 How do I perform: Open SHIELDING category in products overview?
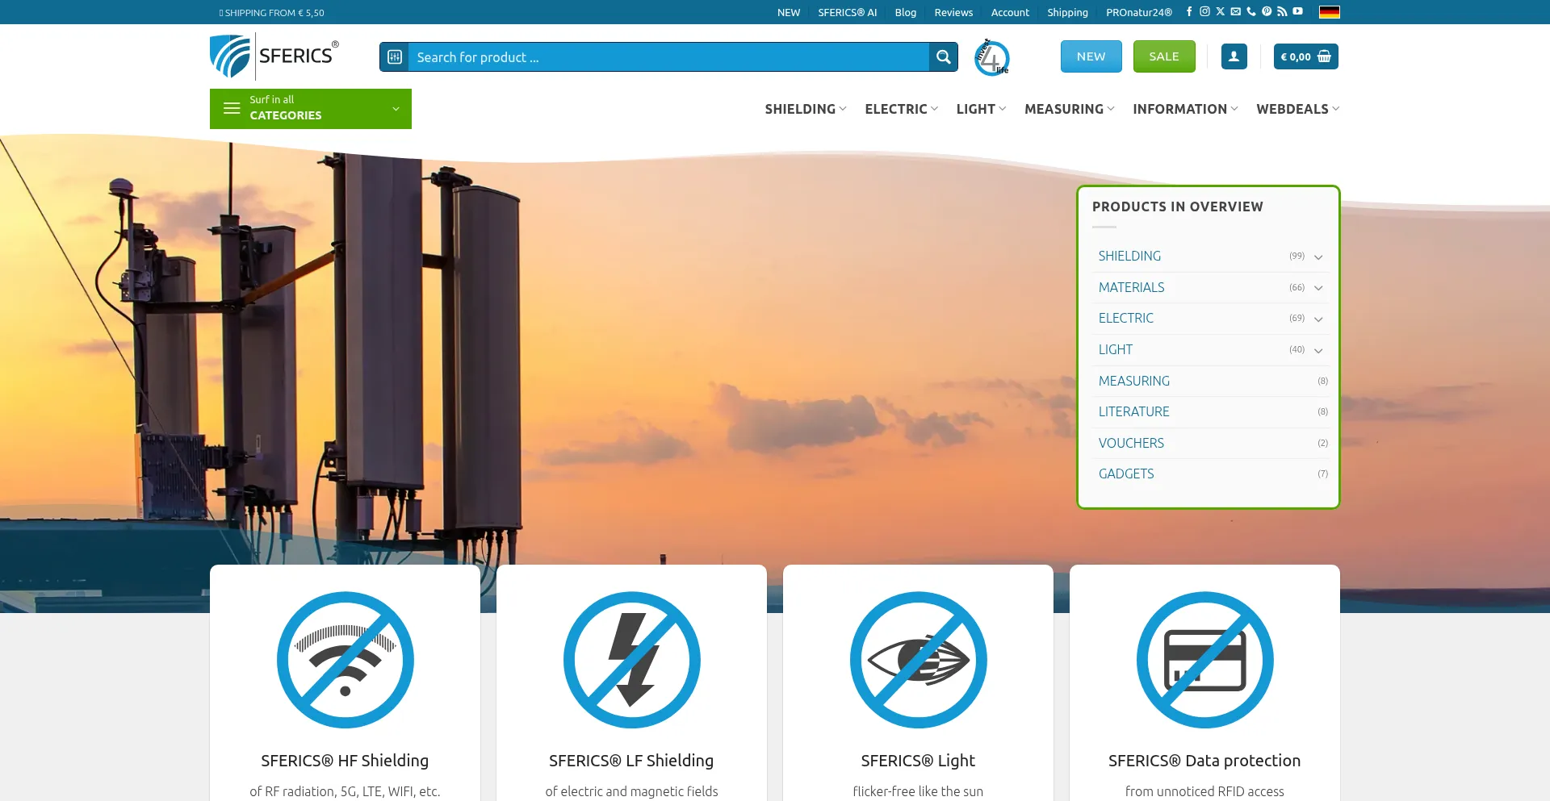[1129, 256]
